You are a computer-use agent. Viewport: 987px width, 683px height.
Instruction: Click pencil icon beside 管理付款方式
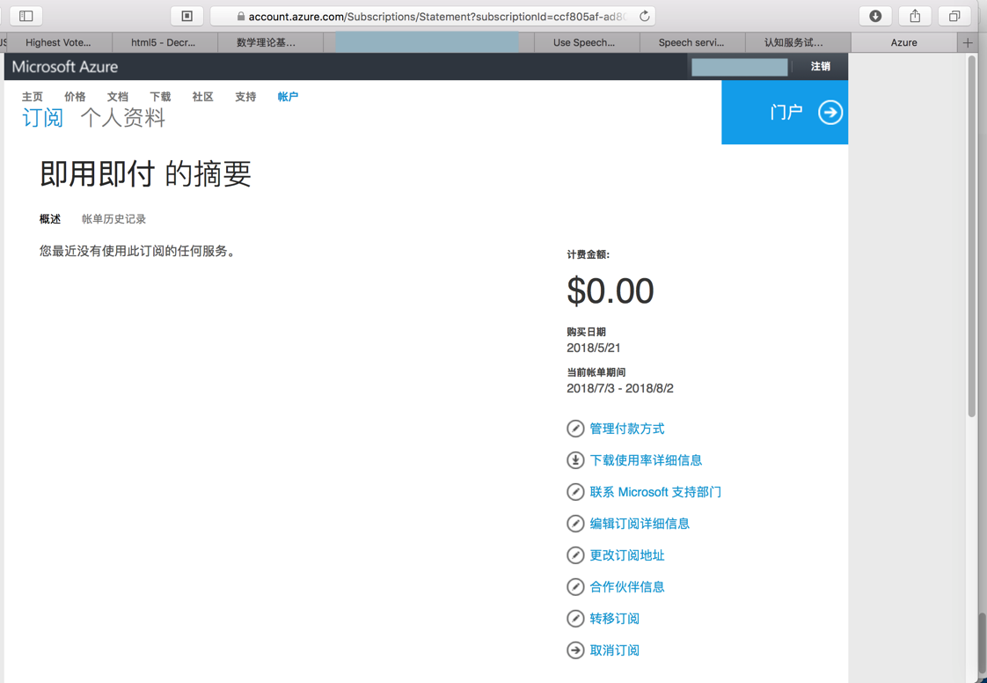(575, 429)
